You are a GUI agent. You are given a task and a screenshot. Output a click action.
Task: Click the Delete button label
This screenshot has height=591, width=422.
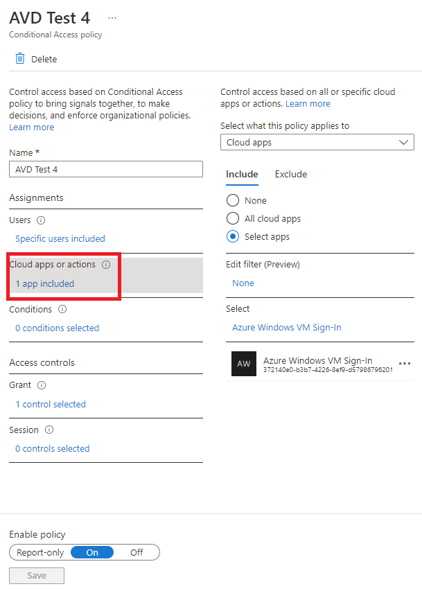point(44,59)
